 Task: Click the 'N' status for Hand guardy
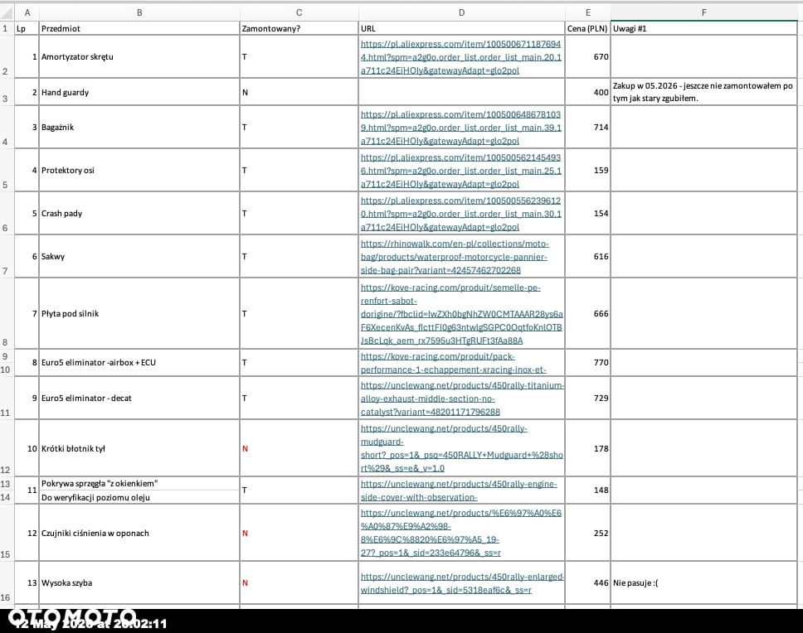(x=245, y=93)
